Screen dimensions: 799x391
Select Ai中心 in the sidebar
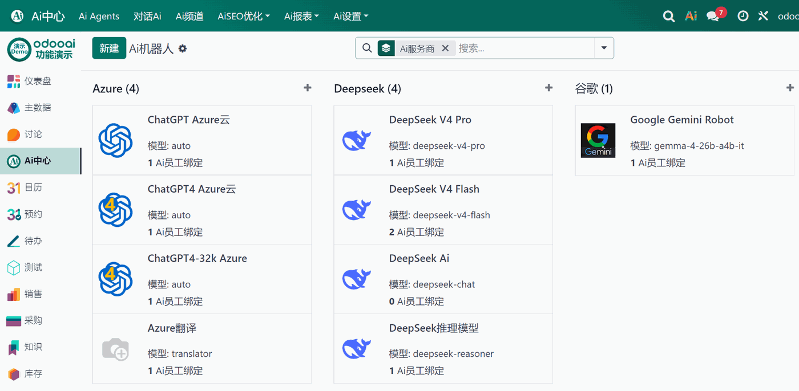(41, 161)
